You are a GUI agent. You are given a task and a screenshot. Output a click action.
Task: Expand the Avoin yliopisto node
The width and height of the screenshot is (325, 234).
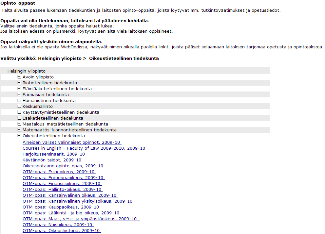[19, 77]
